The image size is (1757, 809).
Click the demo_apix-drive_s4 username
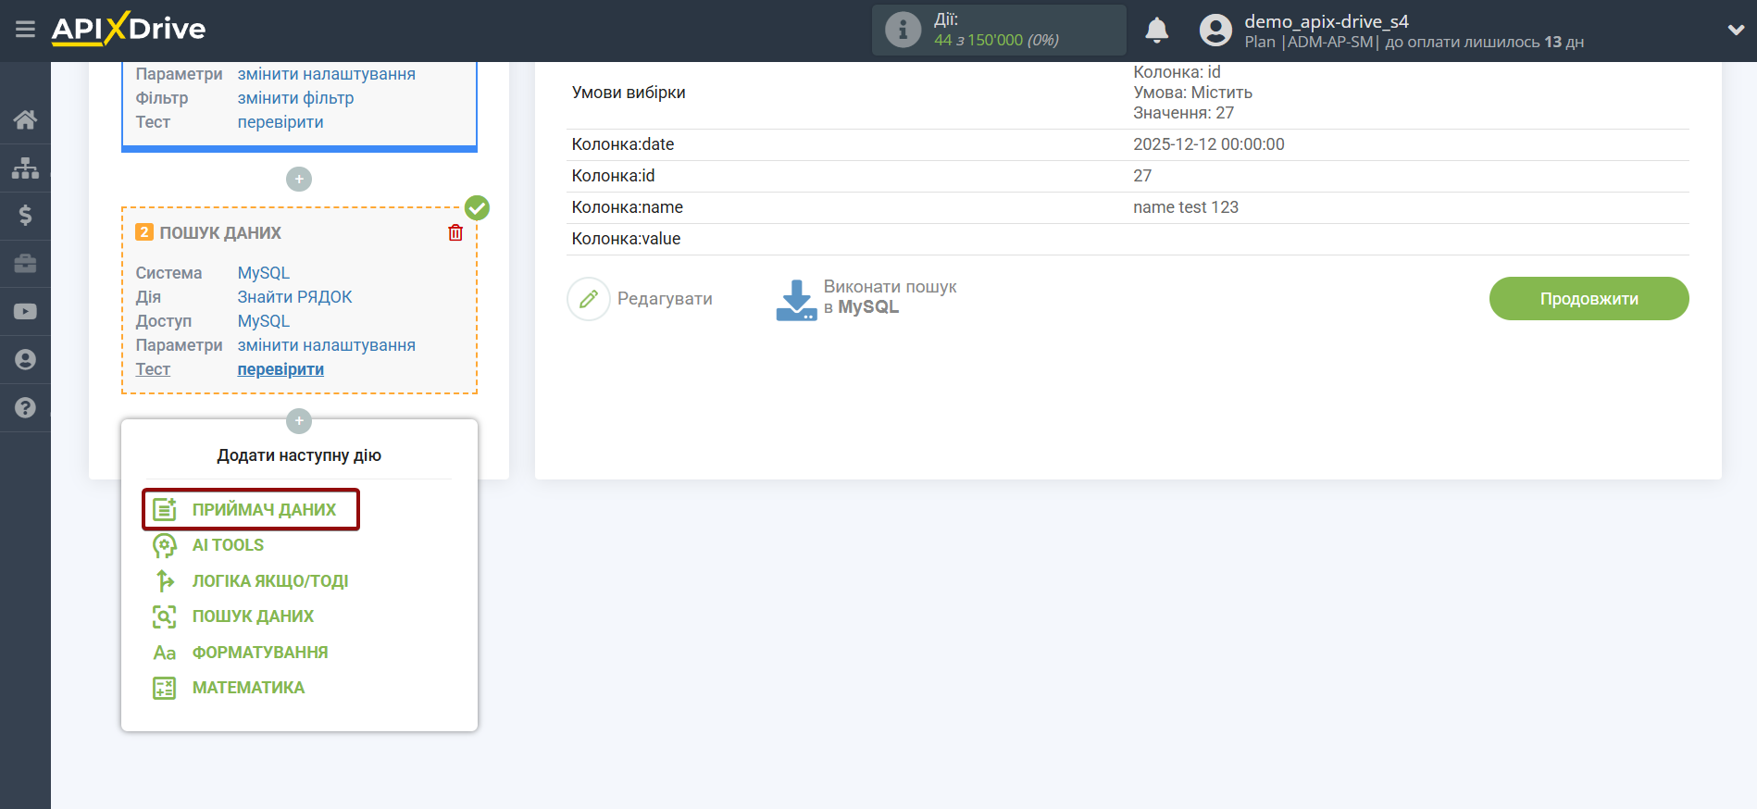point(1326,21)
